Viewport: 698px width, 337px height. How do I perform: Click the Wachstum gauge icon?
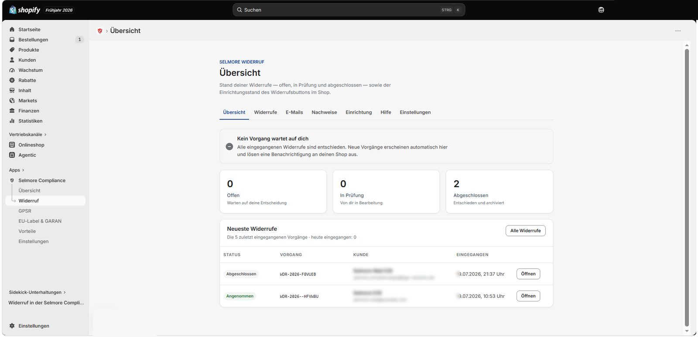pos(12,70)
